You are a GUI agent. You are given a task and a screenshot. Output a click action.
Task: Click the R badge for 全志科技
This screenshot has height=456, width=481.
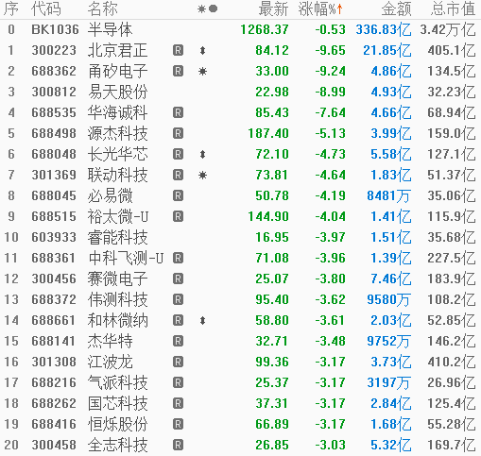point(178,445)
